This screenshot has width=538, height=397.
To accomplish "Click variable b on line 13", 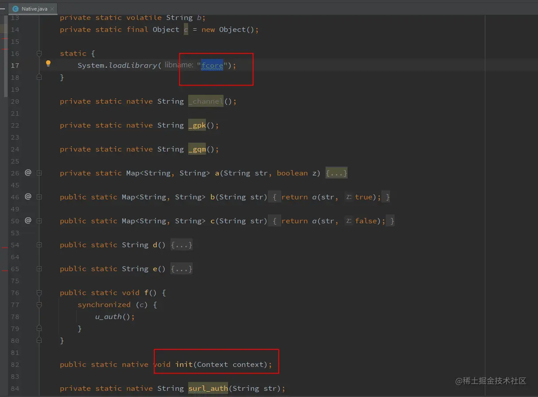I will tap(199, 18).
